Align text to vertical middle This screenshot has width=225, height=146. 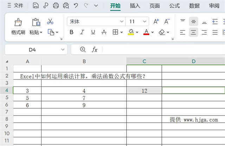[x=193, y=21]
